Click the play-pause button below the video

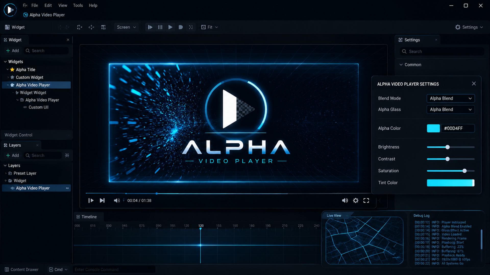pos(91,201)
